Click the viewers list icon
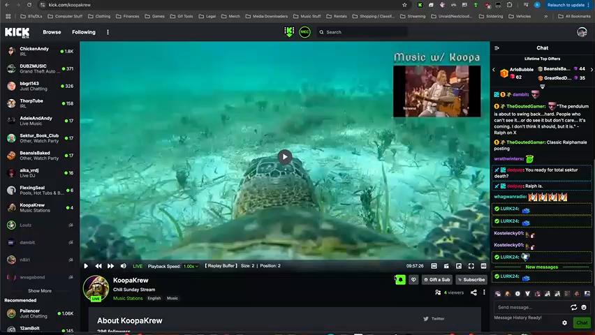The height and width of the screenshot is (335, 595). 438,292
